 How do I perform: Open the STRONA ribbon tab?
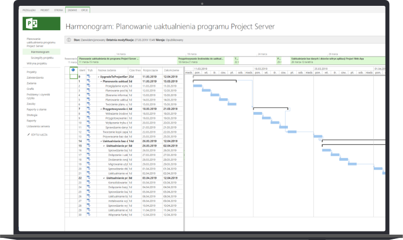[58, 10]
